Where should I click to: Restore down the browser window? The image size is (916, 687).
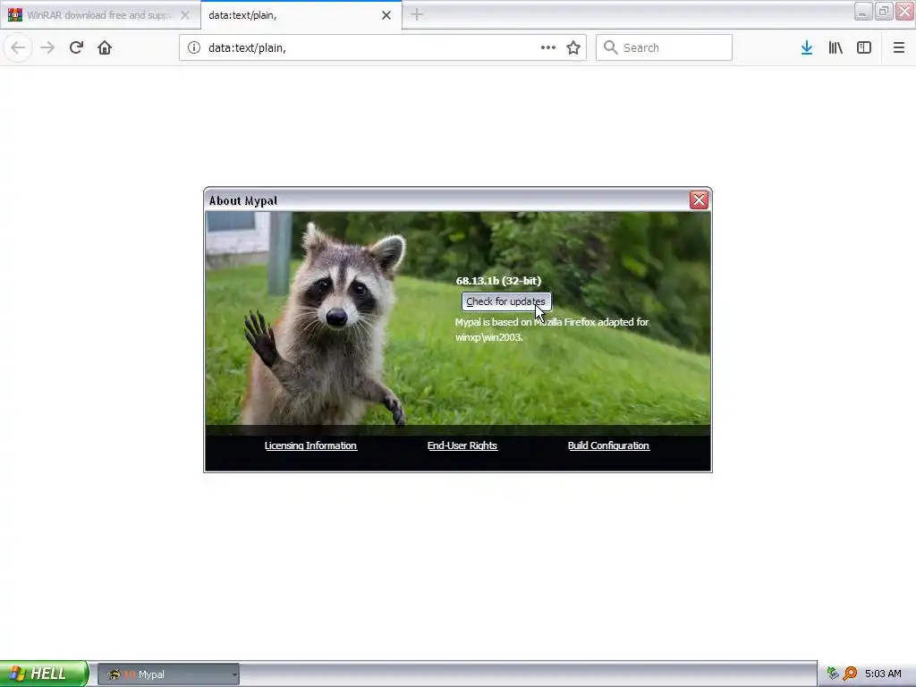coord(884,11)
